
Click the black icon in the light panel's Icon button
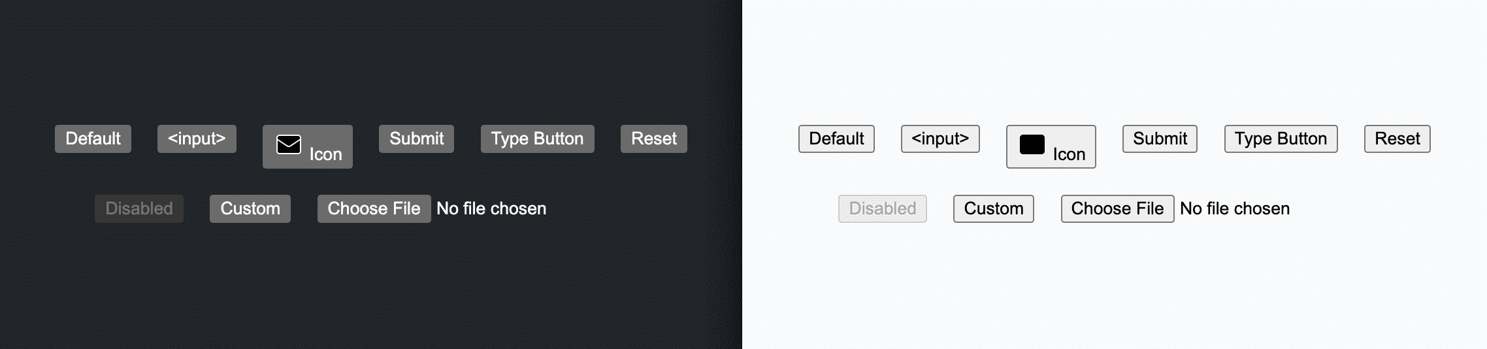pyautogui.click(x=1032, y=144)
